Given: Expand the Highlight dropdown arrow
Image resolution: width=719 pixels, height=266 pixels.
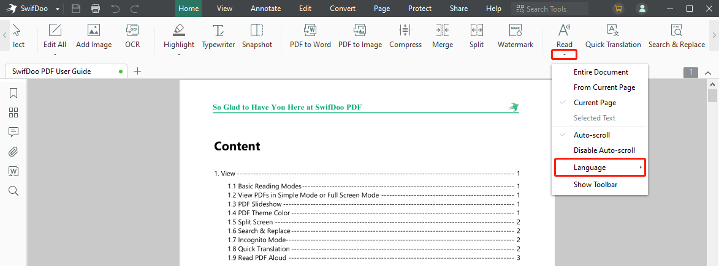Looking at the screenshot, I should click(x=179, y=54).
